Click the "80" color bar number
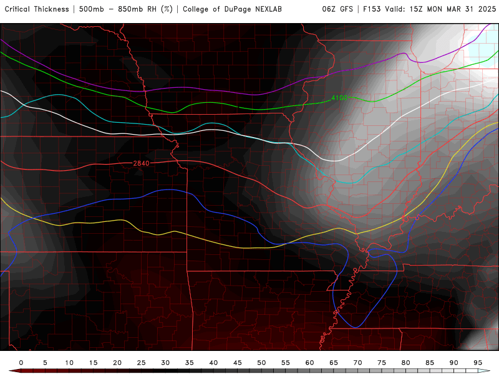 tap(406, 363)
